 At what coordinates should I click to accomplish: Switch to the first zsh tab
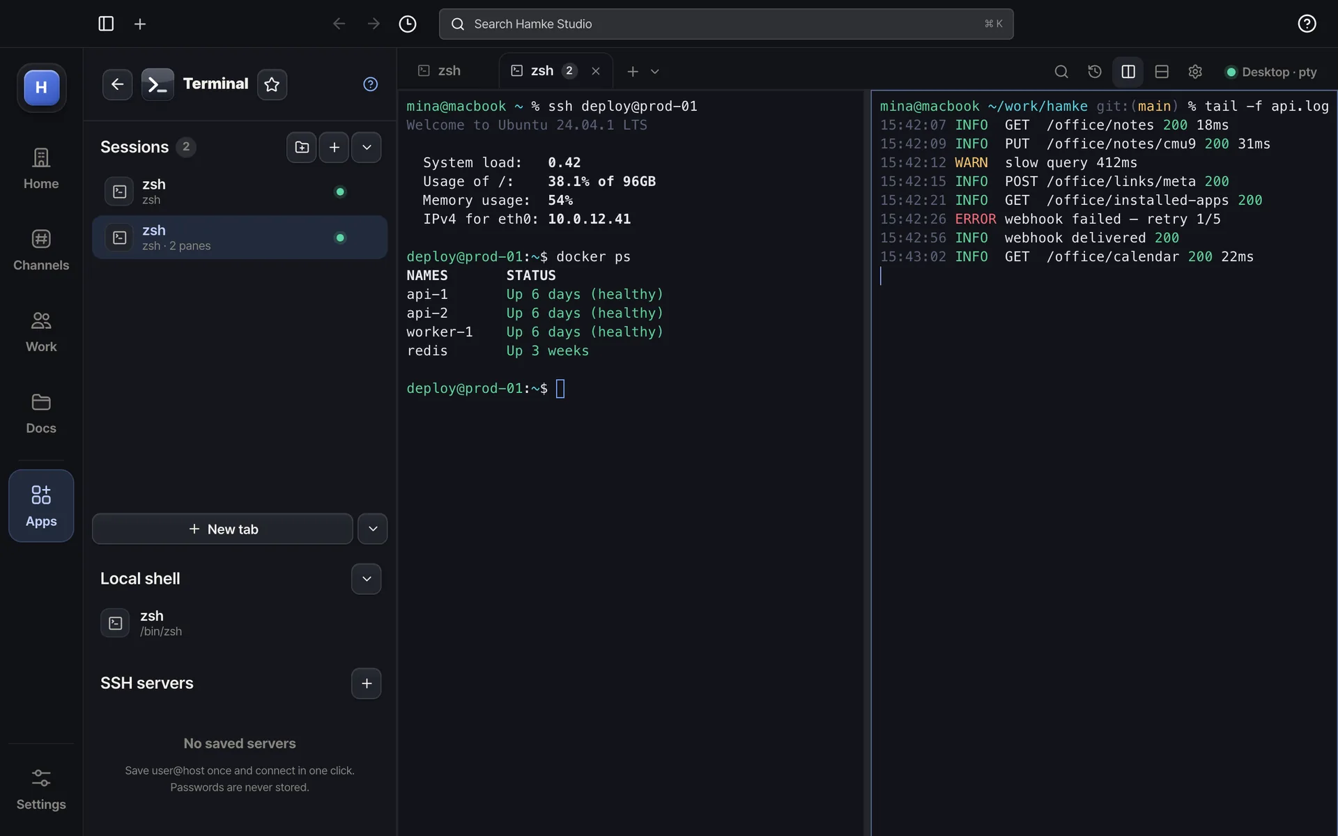click(439, 70)
